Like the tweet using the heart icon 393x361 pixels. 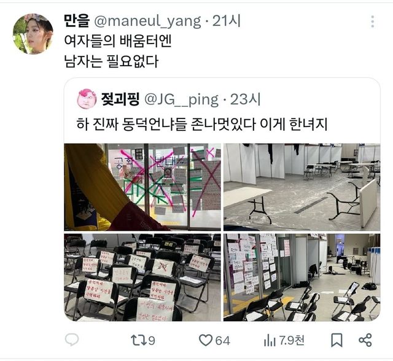(x=214, y=341)
